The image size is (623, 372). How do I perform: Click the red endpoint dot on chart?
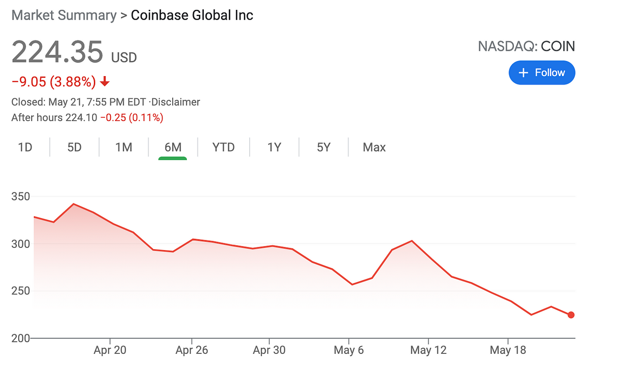571,315
